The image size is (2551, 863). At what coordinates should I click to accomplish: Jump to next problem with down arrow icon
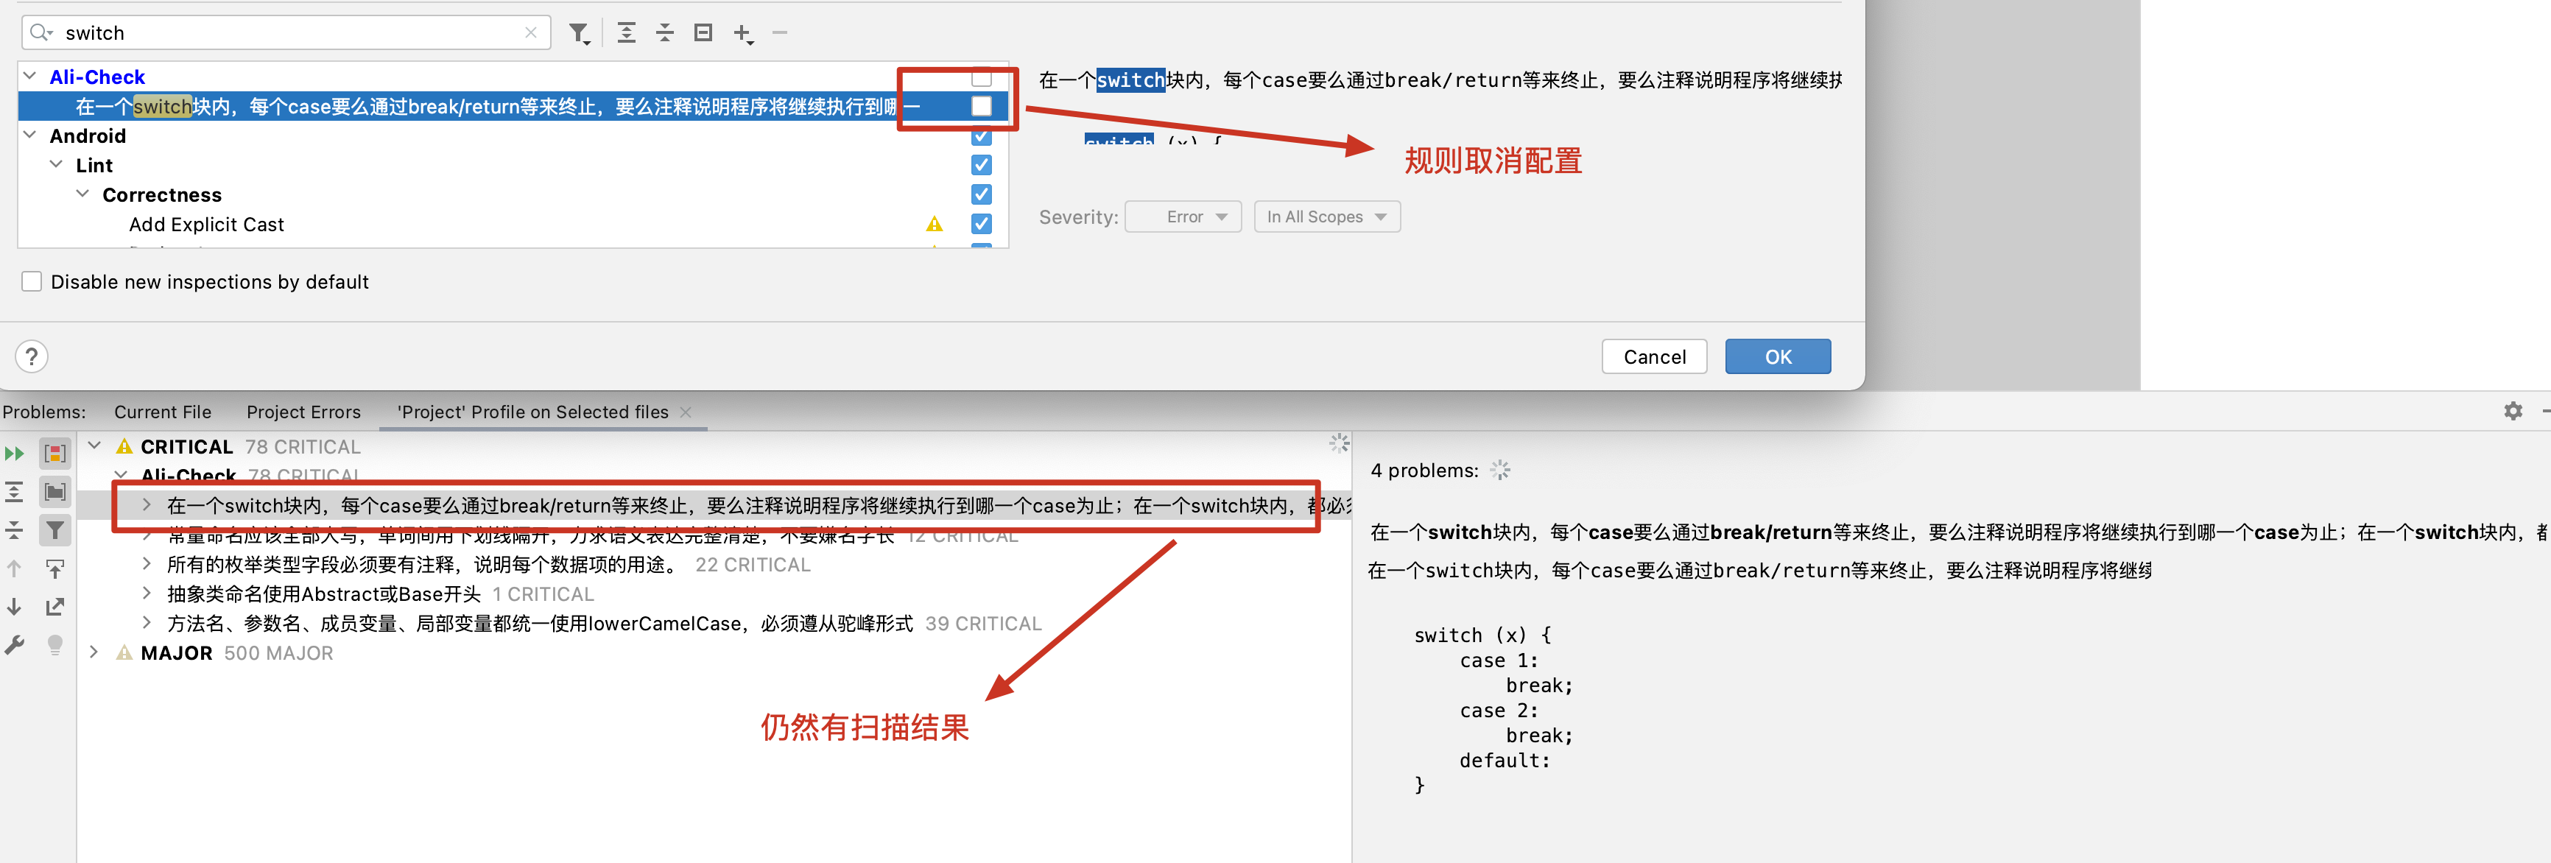tap(15, 607)
